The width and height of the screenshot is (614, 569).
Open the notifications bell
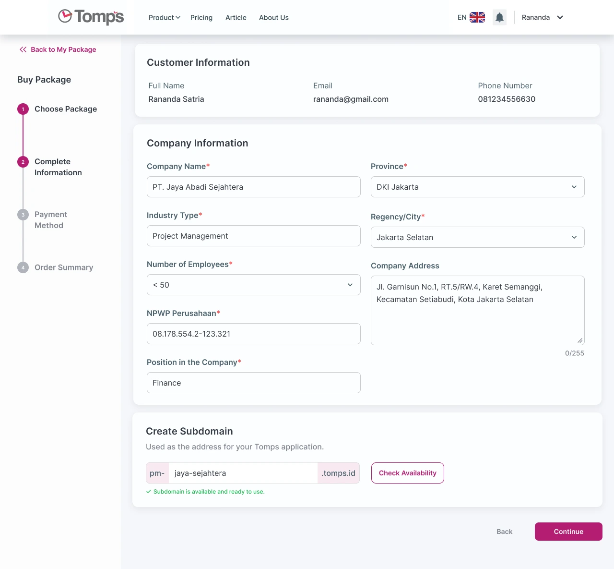(499, 17)
